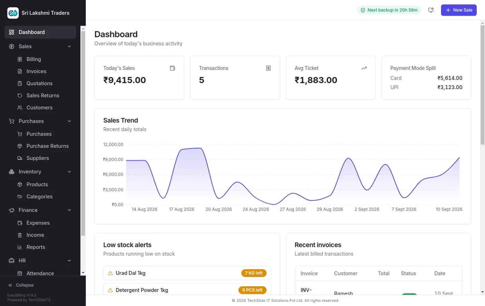Click the 9 PCS left badge

[253, 290]
